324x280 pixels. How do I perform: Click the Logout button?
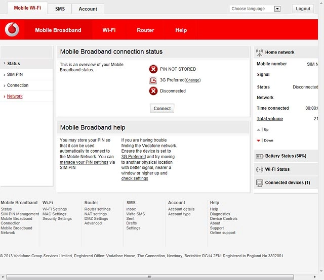[303, 9]
